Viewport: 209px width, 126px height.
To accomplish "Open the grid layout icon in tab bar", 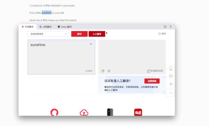I will [165, 27].
